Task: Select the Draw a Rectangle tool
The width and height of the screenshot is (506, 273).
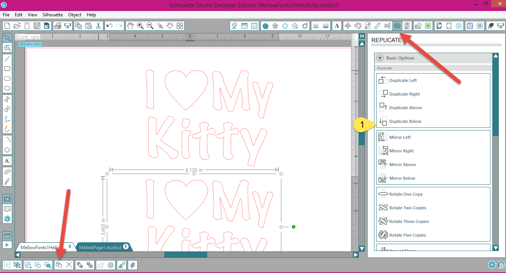Action: click(7, 69)
